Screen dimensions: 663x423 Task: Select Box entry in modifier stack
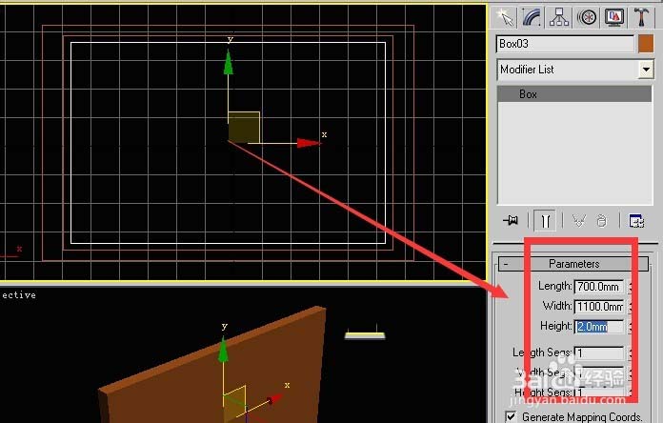tap(574, 94)
